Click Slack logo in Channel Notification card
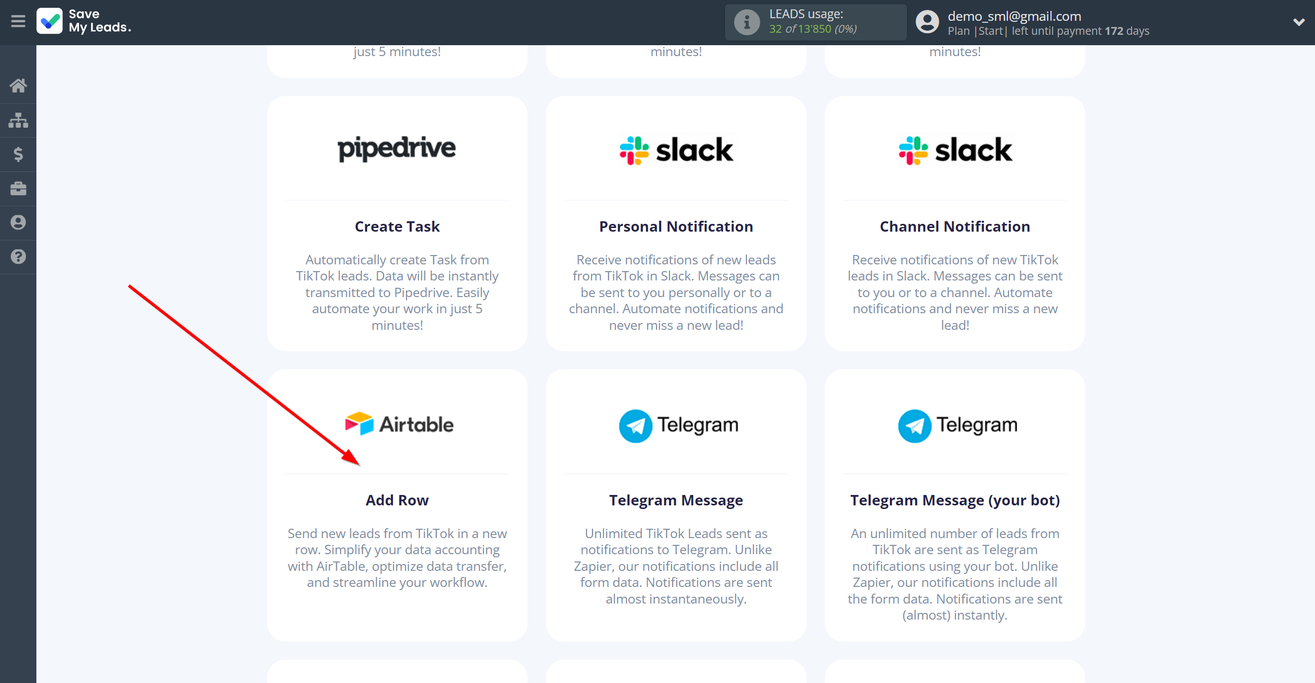The image size is (1315, 683). click(x=955, y=150)
